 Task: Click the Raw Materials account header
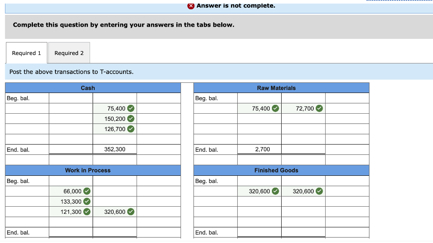pos(281,88)
